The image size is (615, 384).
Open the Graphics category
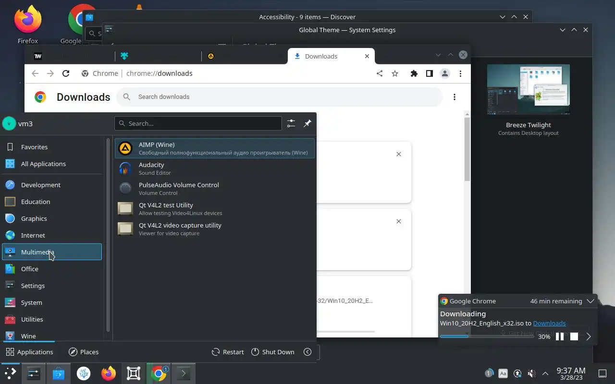point(52,218)
